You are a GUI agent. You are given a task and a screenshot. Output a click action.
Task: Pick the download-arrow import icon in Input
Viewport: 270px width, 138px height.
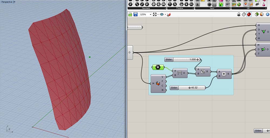198,4
